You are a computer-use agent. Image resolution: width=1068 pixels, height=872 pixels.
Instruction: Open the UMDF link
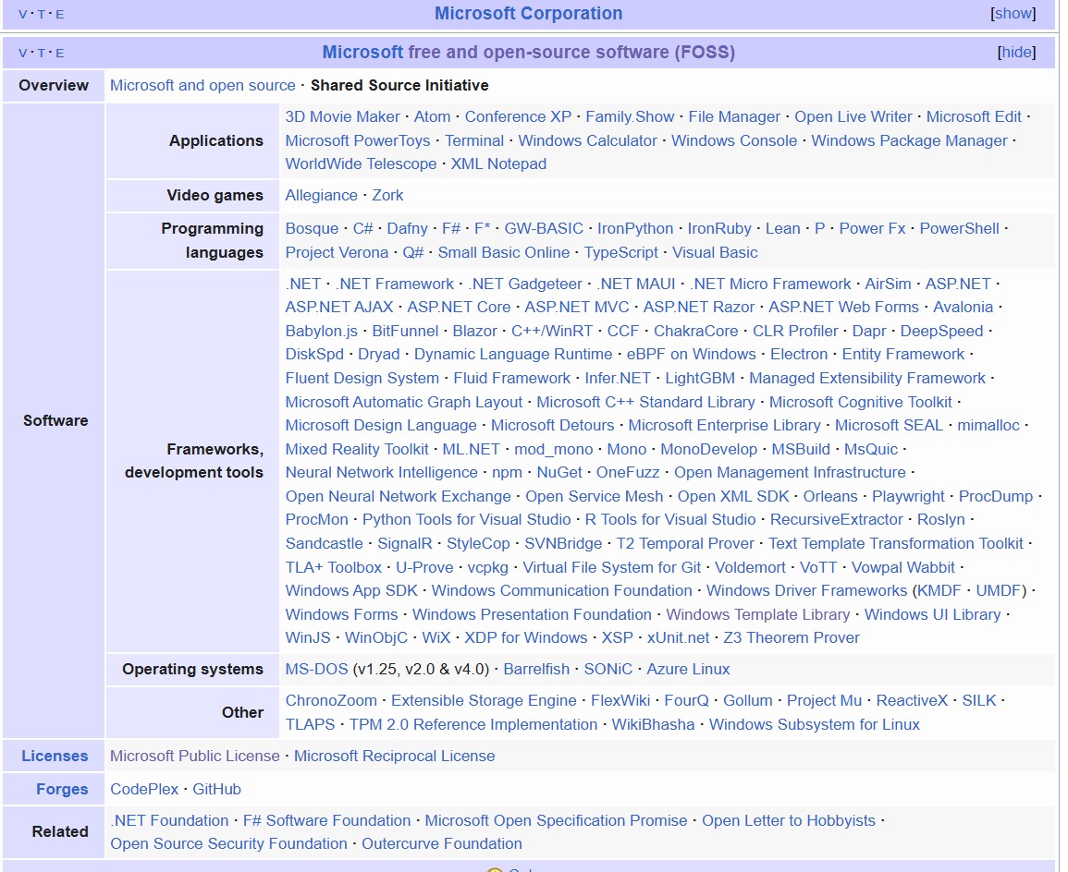(x=999, y=591)
